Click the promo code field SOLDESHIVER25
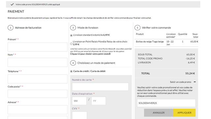Viewport: 211px width, 119px height. (x=166, y=103)
